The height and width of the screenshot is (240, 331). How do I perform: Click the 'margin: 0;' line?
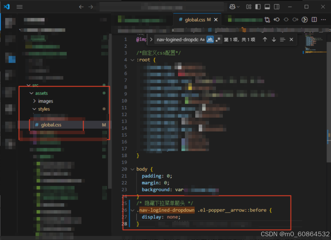point(155,183)
